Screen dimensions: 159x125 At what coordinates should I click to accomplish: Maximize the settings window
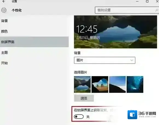click(147, 1)
